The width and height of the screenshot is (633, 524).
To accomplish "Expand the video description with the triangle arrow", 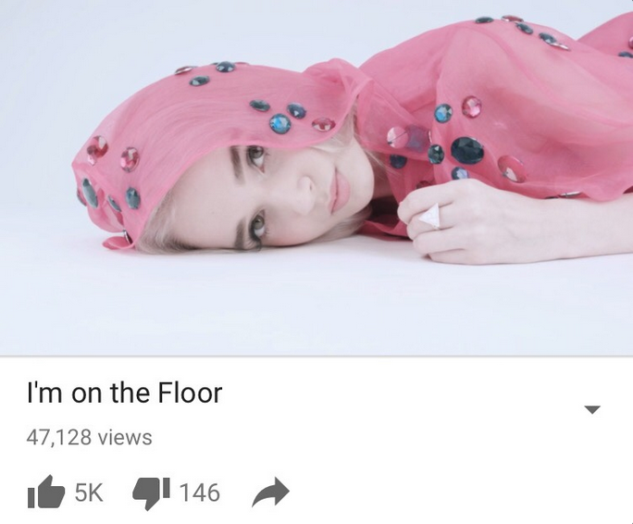I will click(592, 410).
